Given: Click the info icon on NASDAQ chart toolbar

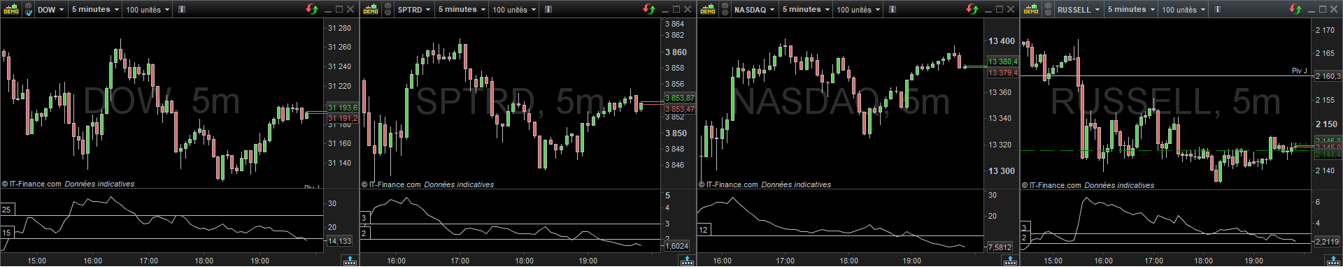Looking at the screenshot, I should click(x=893, y=10).
